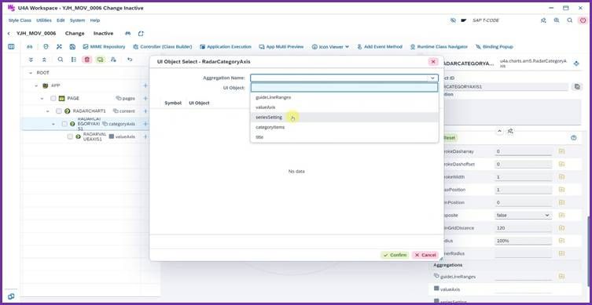Select guideLineRanges from the dropdown list
Image resolution: width=592 pixels, height=305 pixels.
point(344,97)
